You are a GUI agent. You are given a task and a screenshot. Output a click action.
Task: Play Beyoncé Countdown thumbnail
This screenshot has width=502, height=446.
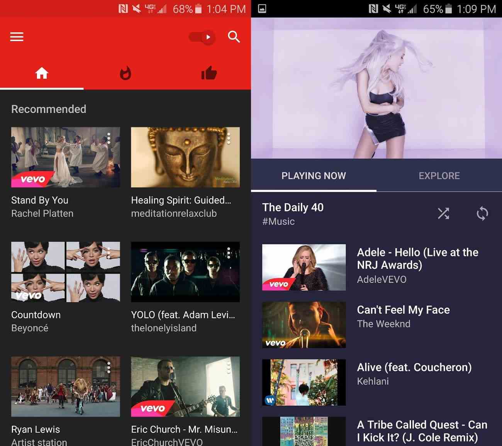(66, 272)
